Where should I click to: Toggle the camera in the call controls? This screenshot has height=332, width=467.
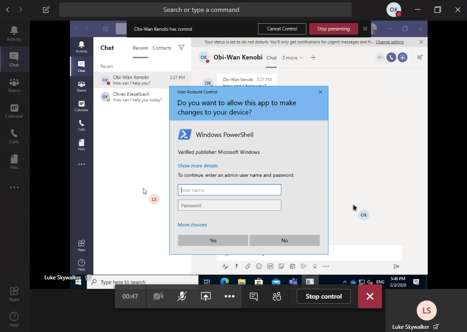tap(158, 296)
